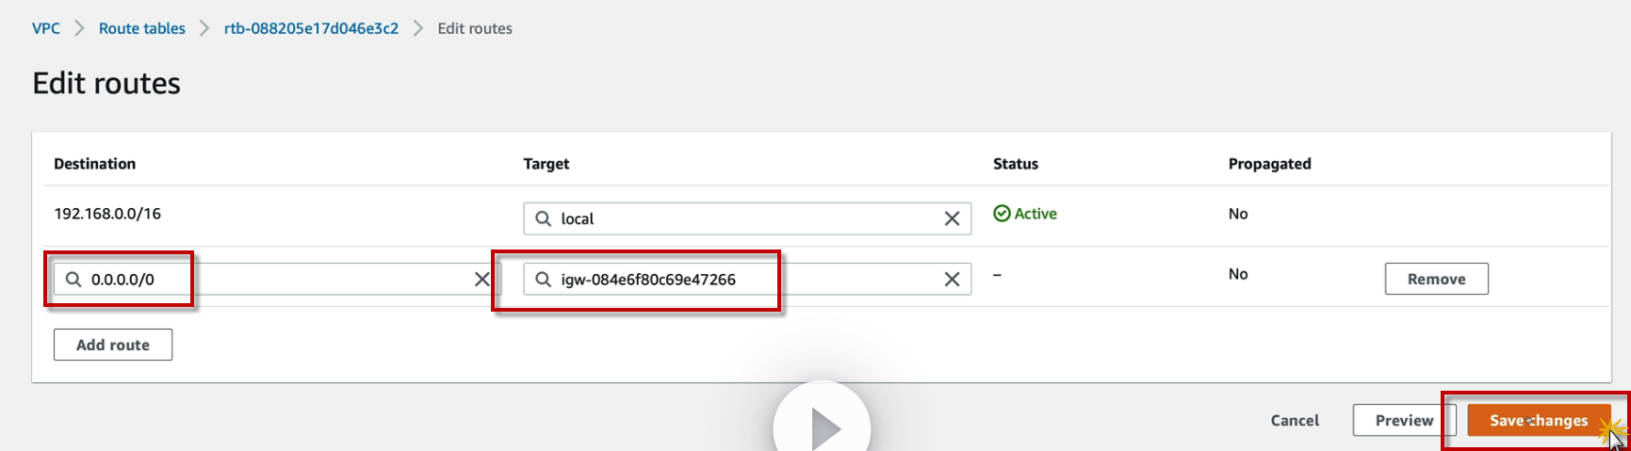Image resolution: width=1631 pixels, height=451 pixels.
Task: Remove the 0.0.0.0/0 route
Action: [1436, 279]
